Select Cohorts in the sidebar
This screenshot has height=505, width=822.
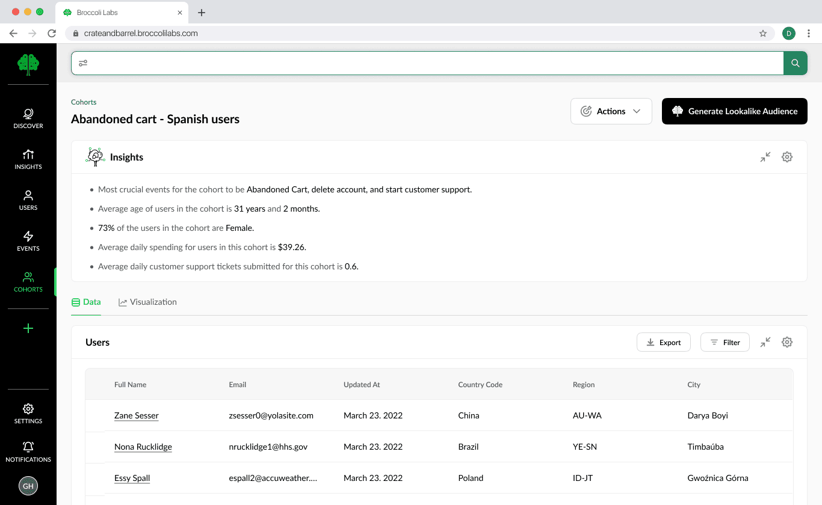coord(28,282)
